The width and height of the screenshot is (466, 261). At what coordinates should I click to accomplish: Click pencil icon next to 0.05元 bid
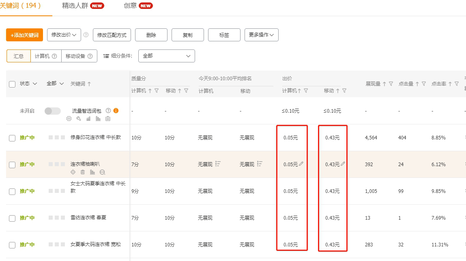pos(301,164)
